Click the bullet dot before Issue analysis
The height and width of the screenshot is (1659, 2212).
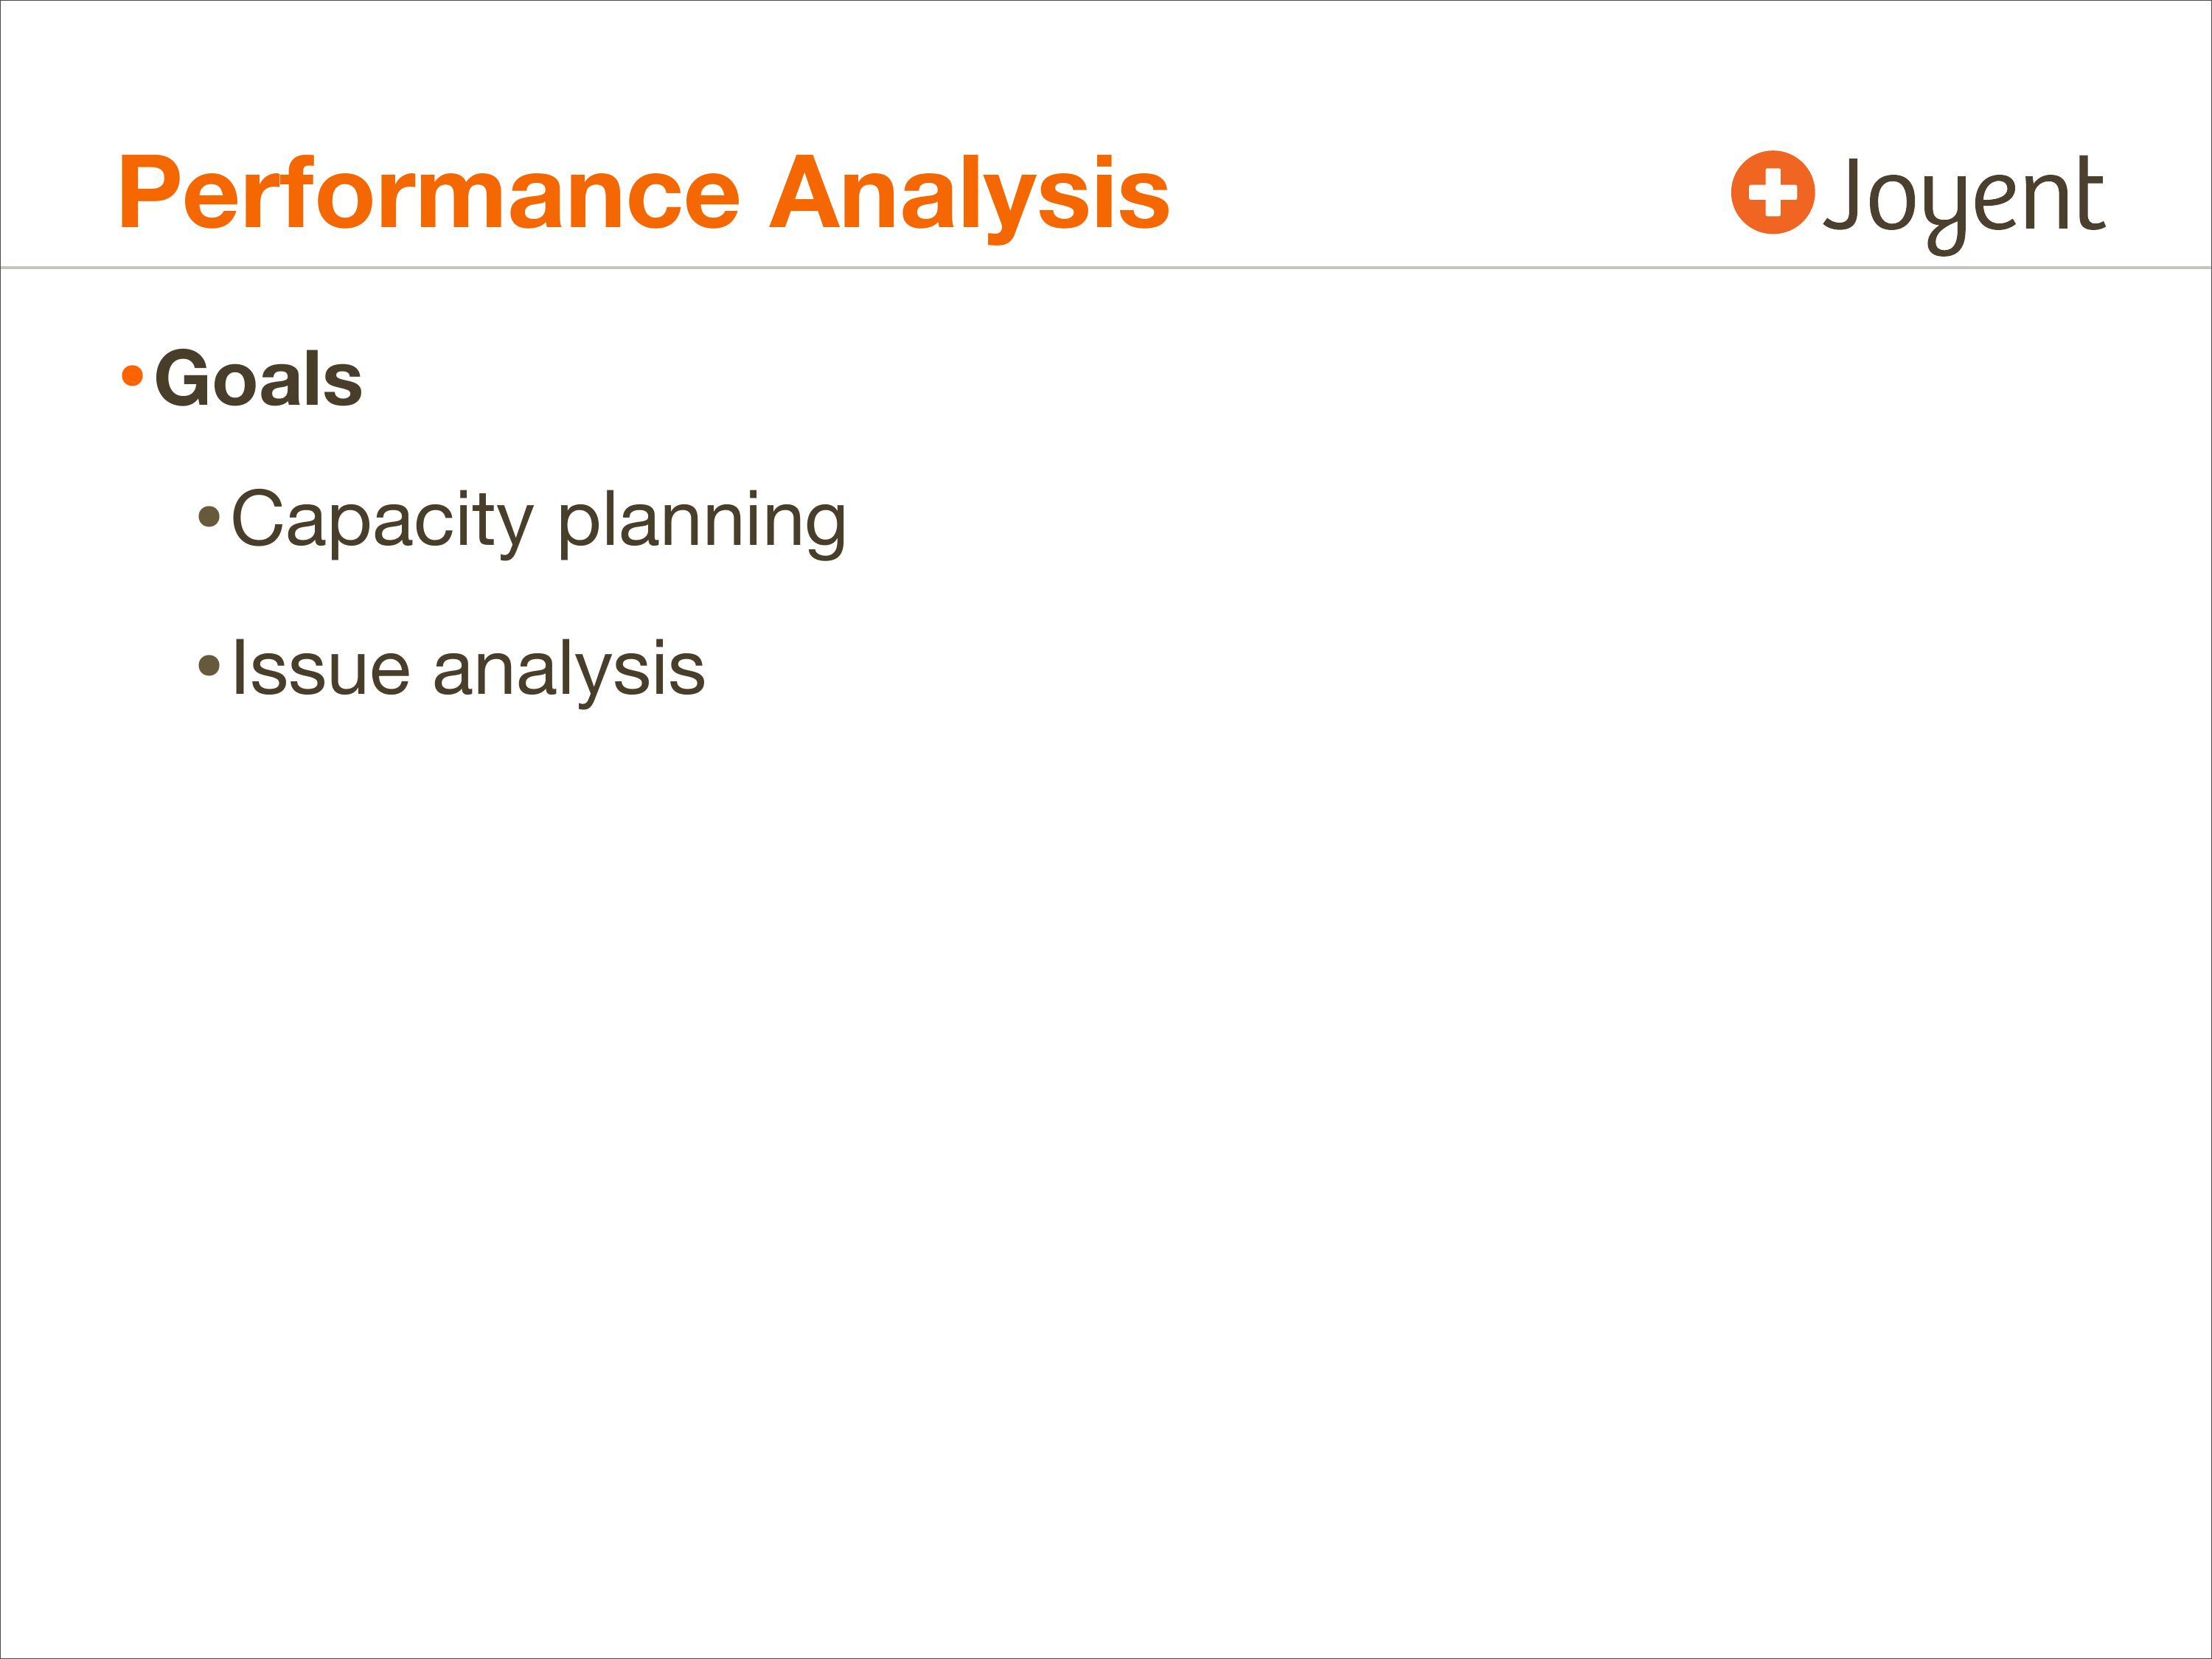tap(208, 665)
